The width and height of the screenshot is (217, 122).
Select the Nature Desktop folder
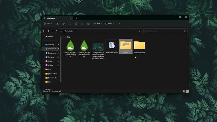(139, 47)
